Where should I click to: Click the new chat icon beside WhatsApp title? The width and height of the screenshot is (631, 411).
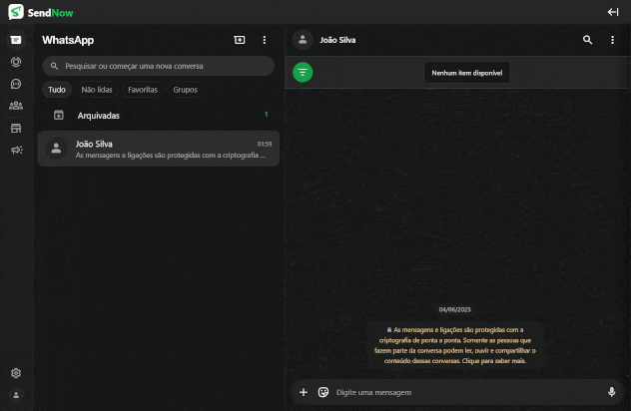[x=239, y=40]
